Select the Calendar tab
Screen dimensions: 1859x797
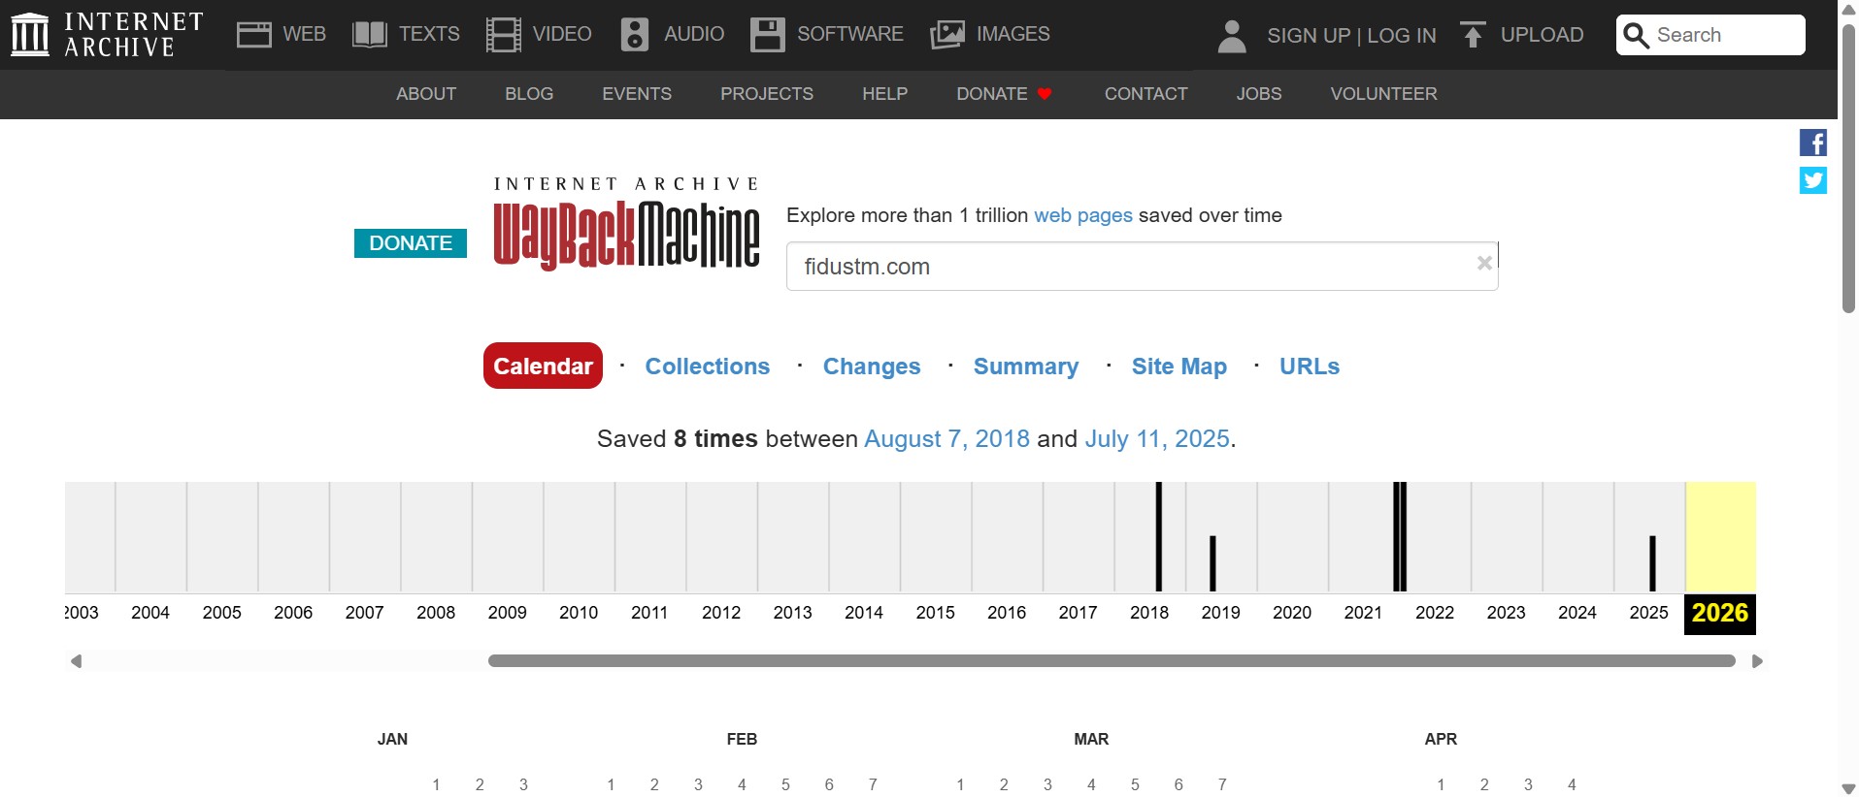543,366
